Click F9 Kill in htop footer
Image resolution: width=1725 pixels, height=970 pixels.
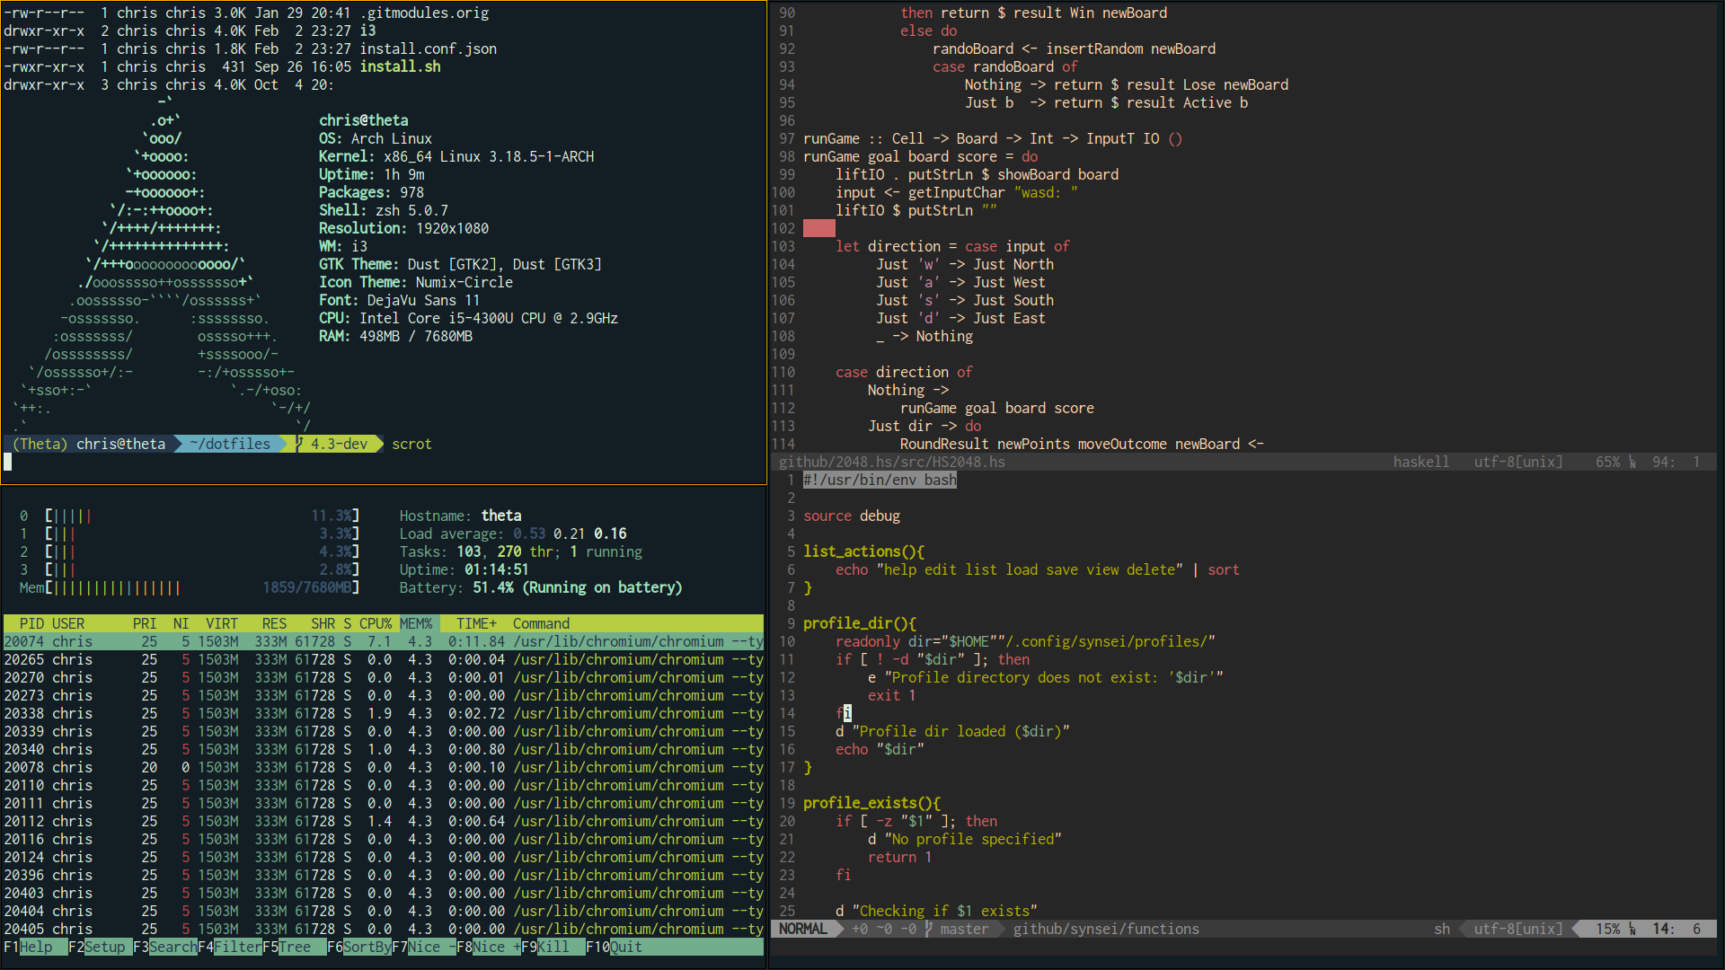point(553,947)
